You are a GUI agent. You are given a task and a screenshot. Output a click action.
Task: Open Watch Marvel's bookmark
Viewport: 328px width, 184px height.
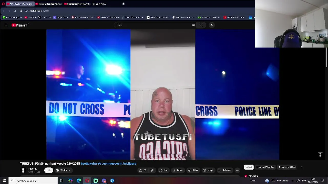coord(184,17)
